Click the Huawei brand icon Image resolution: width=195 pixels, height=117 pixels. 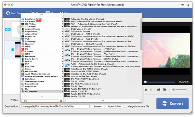(23, 44)
